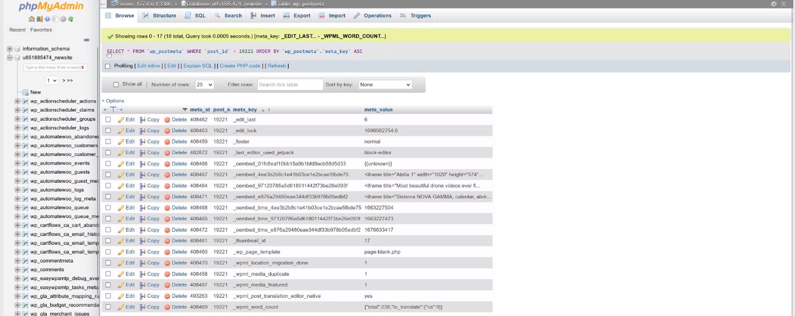Image resolution: width=795 pixels, height=316 pixels.
Task: Collapse navigation panel arrow in header
Action: click(x=103, y=4)
